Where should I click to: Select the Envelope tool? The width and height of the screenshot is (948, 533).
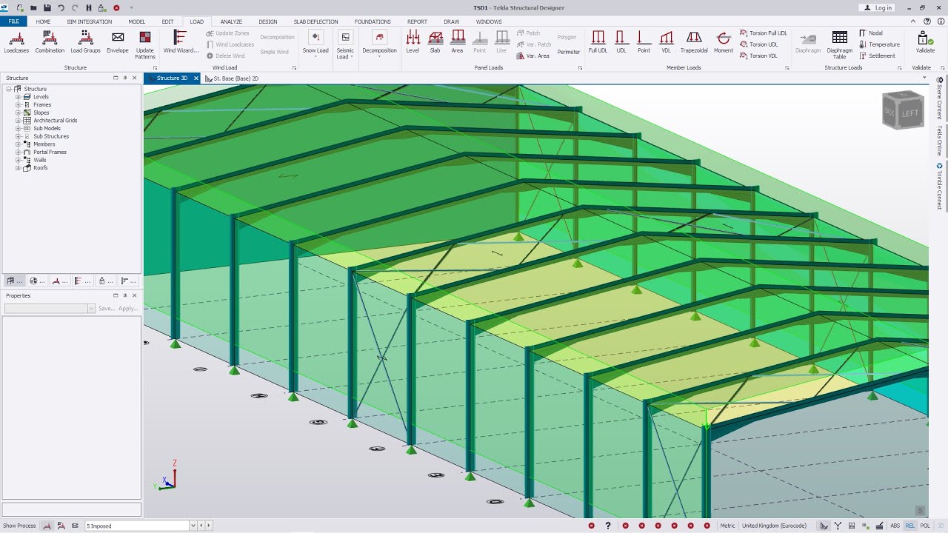coord(118,42)
